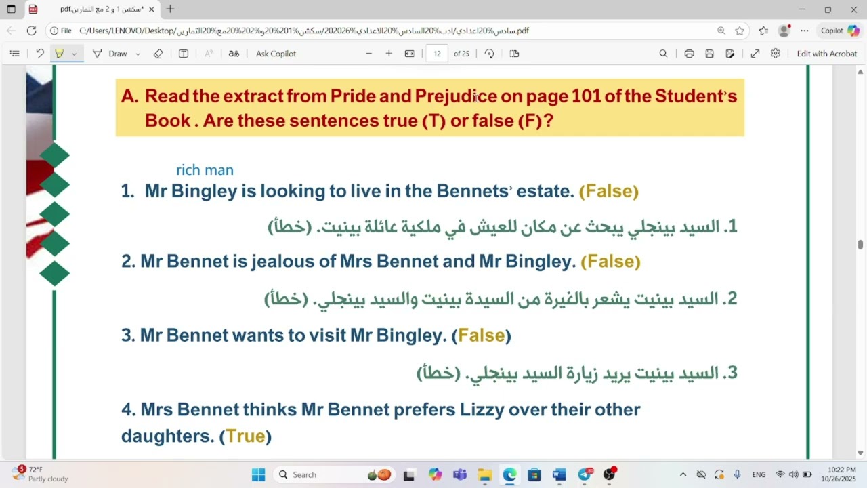Screen dimensions: 867x488
Task: Toggle Fit to width icon
Action: pyautogui.click(x=410, y=54)
